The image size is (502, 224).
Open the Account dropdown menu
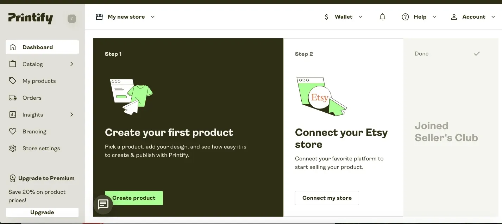tap(473, 17)
